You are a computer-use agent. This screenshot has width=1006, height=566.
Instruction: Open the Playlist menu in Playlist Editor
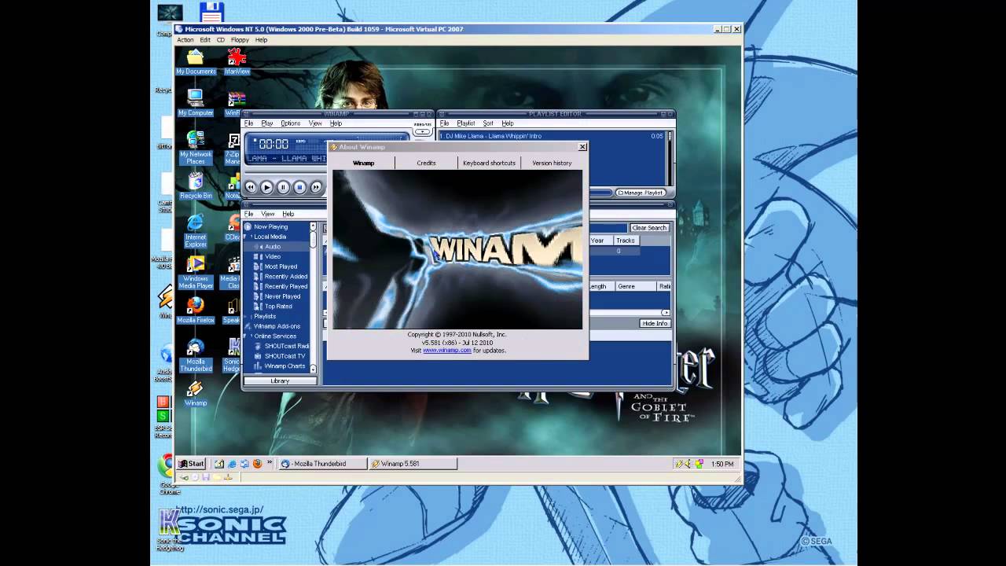coord(466,123)
